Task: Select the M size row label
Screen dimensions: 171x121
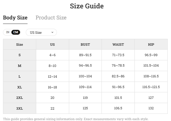Action: (x=20, y=66)
